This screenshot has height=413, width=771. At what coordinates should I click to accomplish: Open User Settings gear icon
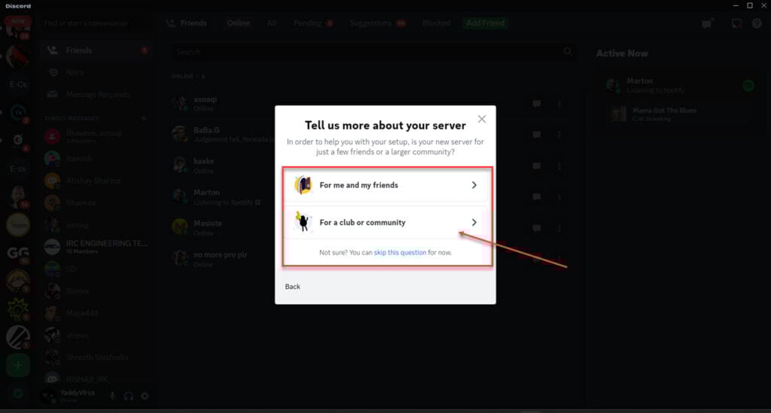pos(145,396)
